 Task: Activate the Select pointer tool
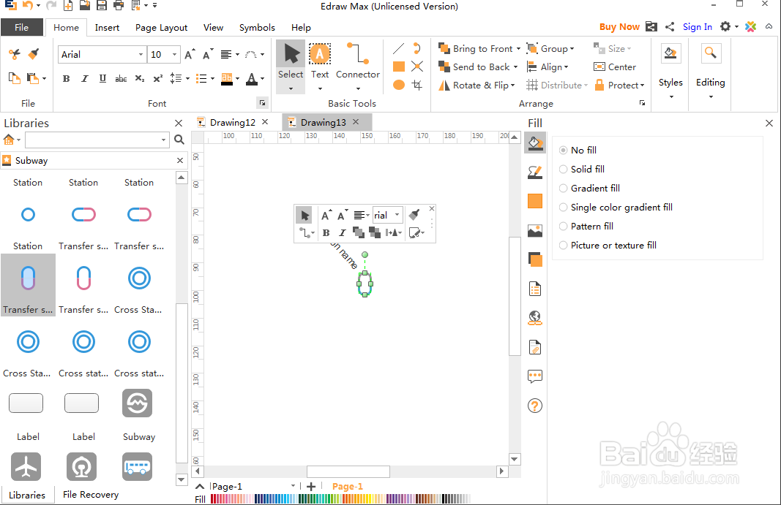coord(291,61)
